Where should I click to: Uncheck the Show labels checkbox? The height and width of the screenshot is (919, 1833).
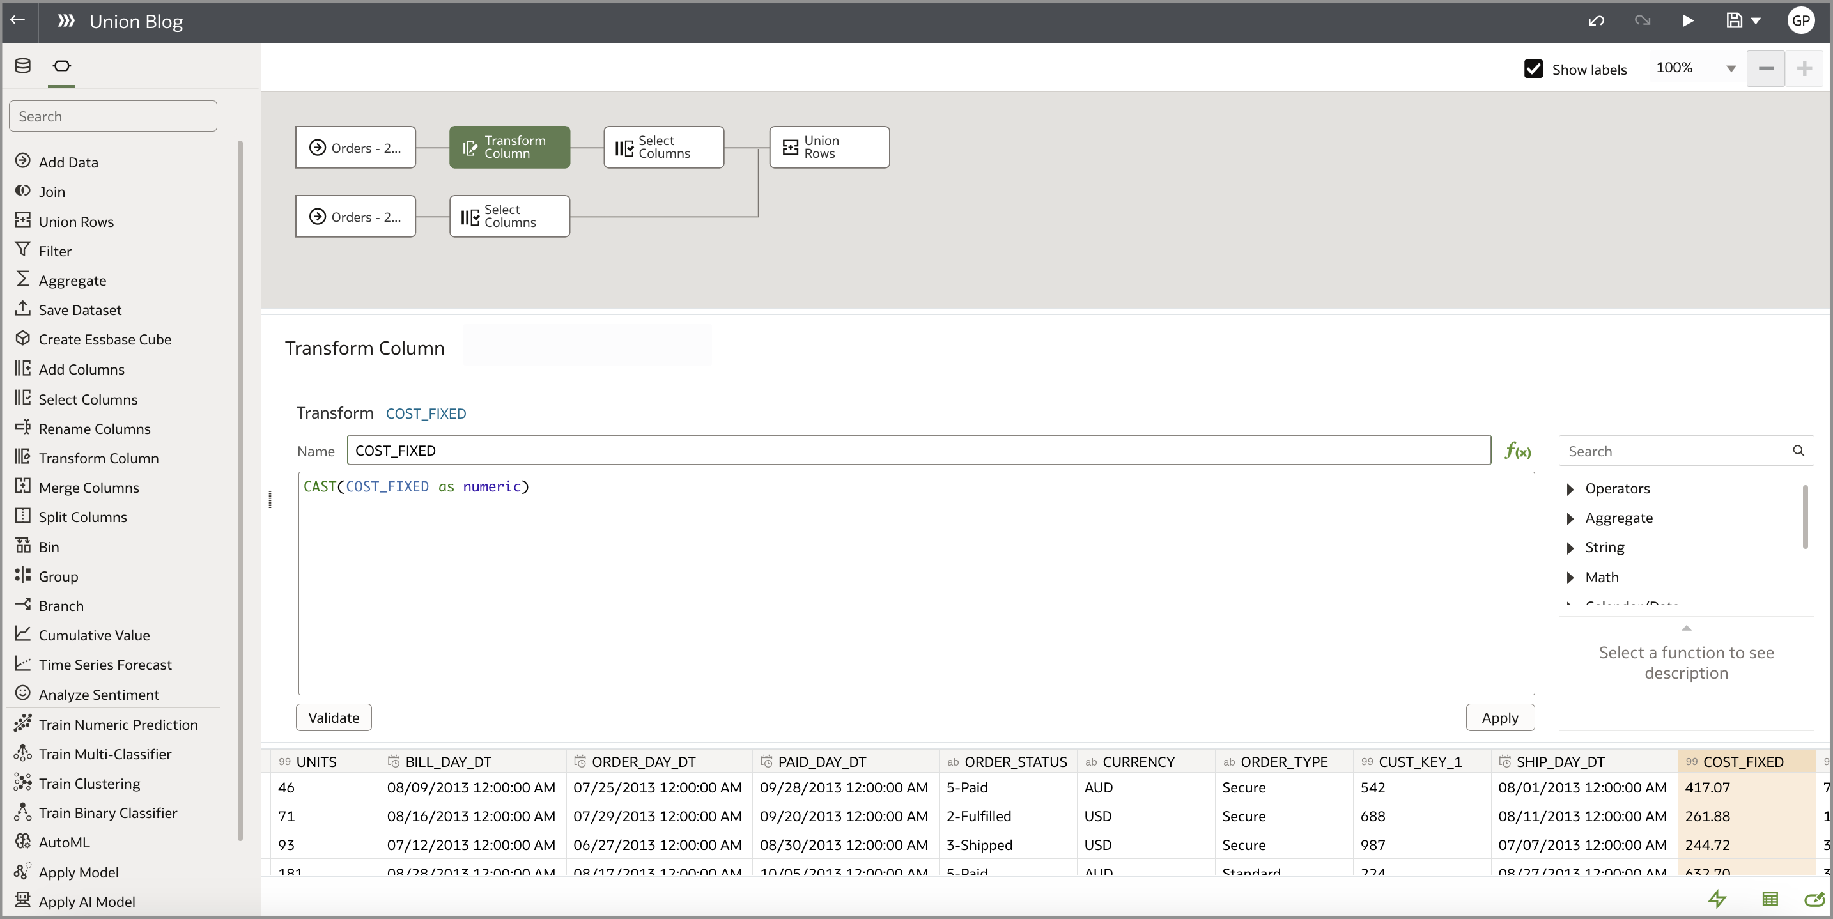tap(1533, 68)
